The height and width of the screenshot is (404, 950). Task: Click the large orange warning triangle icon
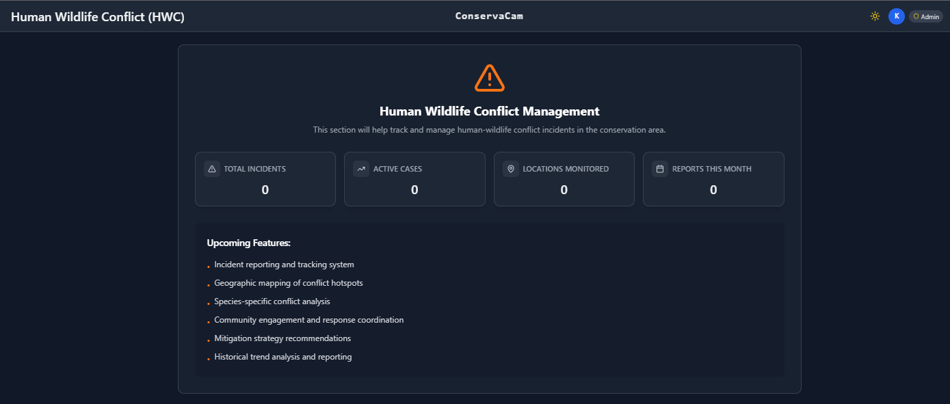pos(489,78)
